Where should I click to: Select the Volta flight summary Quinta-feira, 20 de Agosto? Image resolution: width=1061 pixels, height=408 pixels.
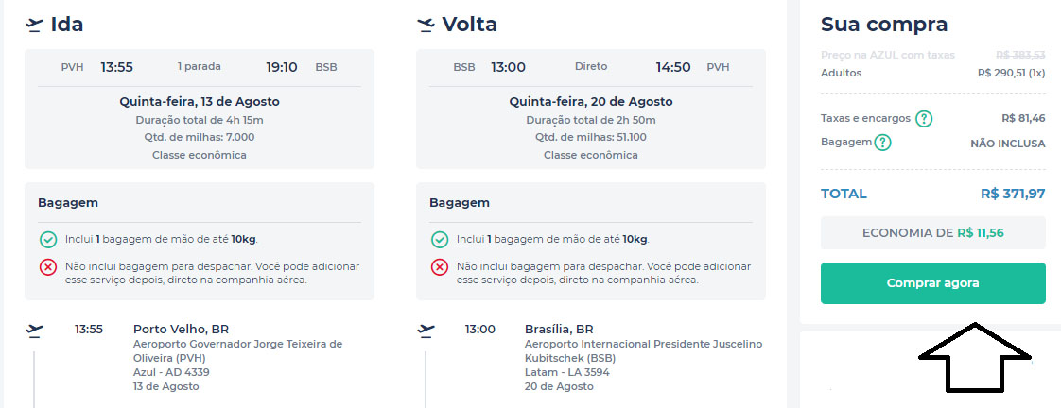[591, 102]
